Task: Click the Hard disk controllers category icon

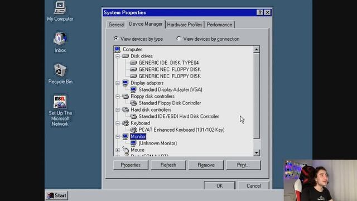Action: 125,109
